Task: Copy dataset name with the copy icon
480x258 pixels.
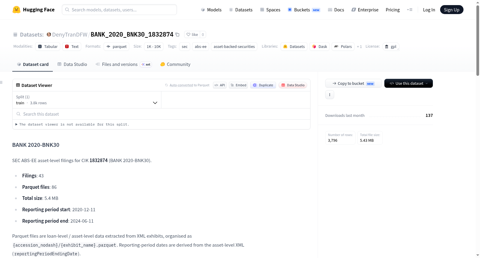Action: pyautogui.click(x=177, y=34)
